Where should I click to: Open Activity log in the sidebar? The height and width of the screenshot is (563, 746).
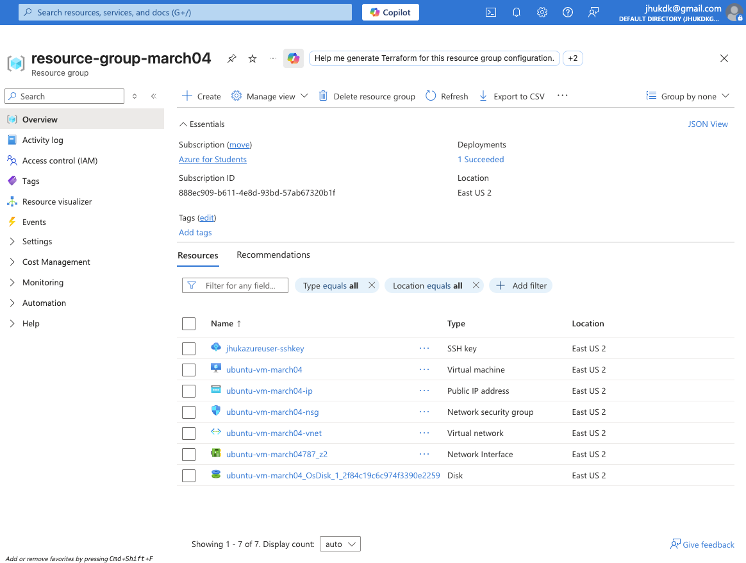(x=42, y=140)
